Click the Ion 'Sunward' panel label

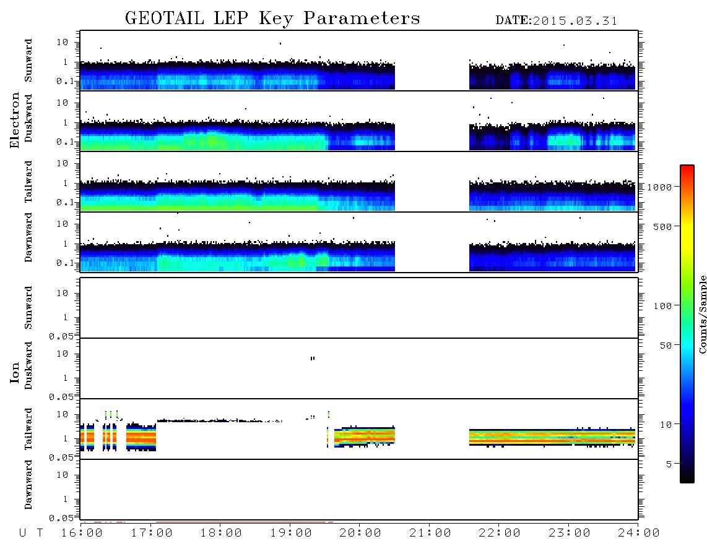point(28,308)
